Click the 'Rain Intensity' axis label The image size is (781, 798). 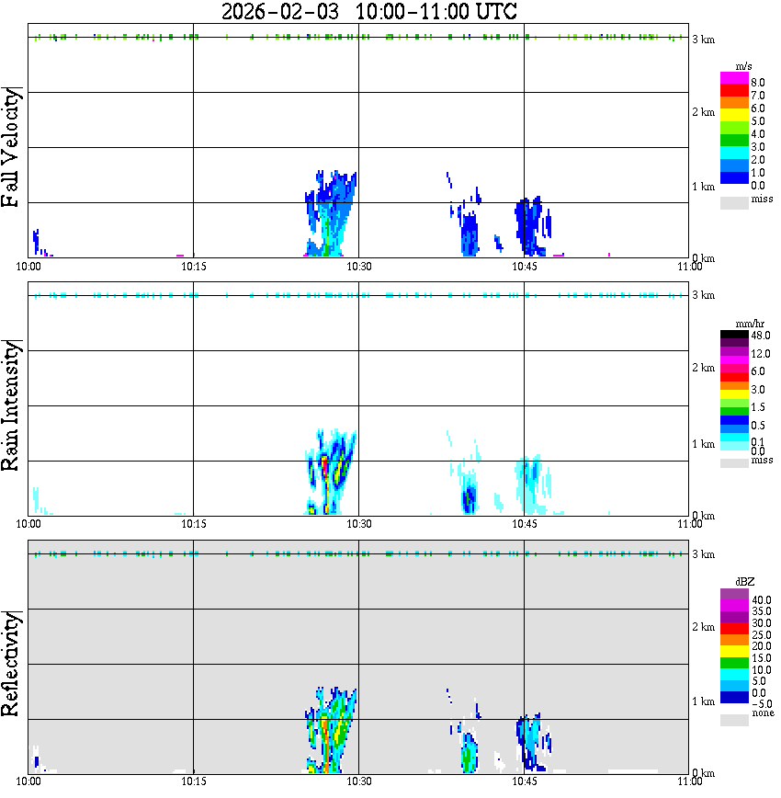[x=10, y=405]
